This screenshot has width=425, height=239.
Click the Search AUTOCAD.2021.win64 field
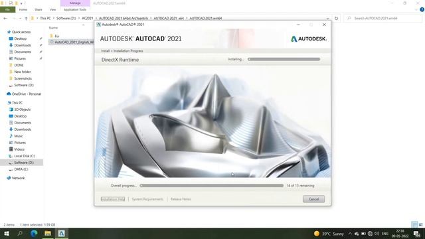click(382, 18)
